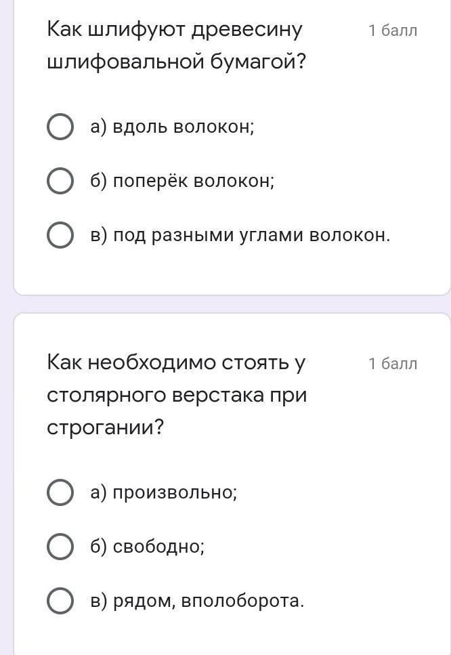Click '1 балл' label of workbench question
Screen dimensions: 451x655
pyautogui.click(x=393, y=364)
